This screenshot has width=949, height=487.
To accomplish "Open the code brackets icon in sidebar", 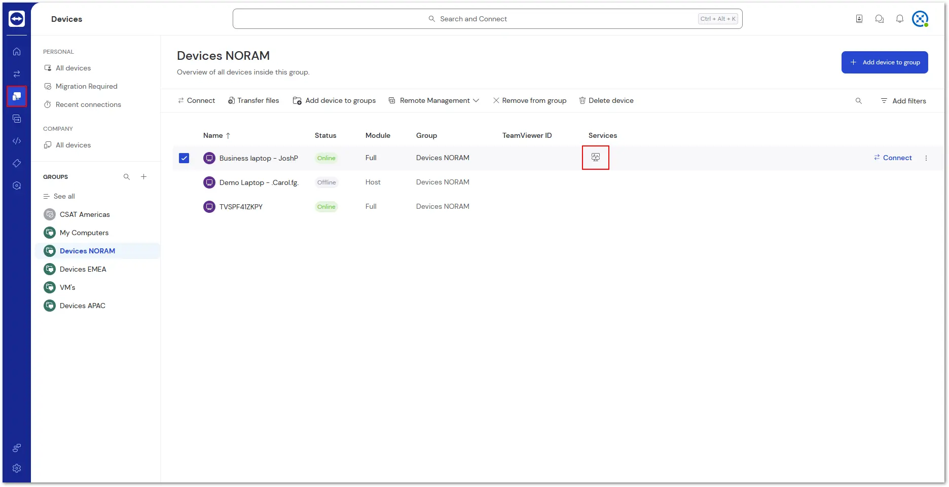I will tap(17, 141).
